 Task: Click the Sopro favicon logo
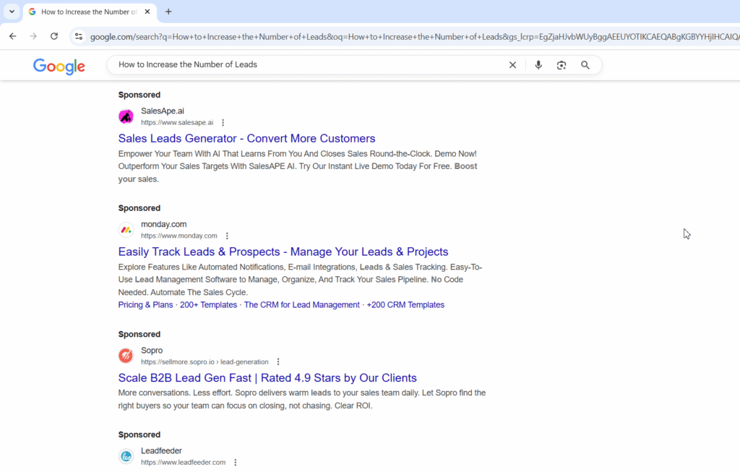point(126,356)
